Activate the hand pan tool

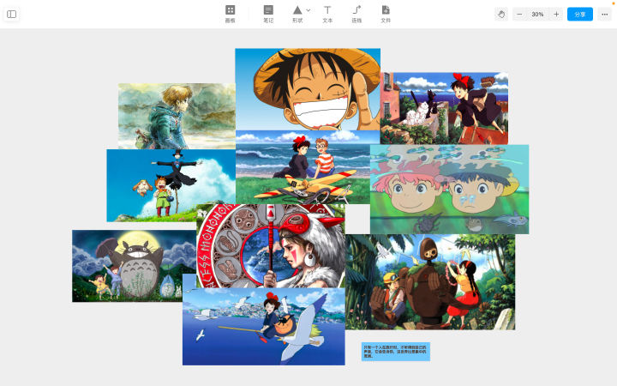[x=501, y=15]
